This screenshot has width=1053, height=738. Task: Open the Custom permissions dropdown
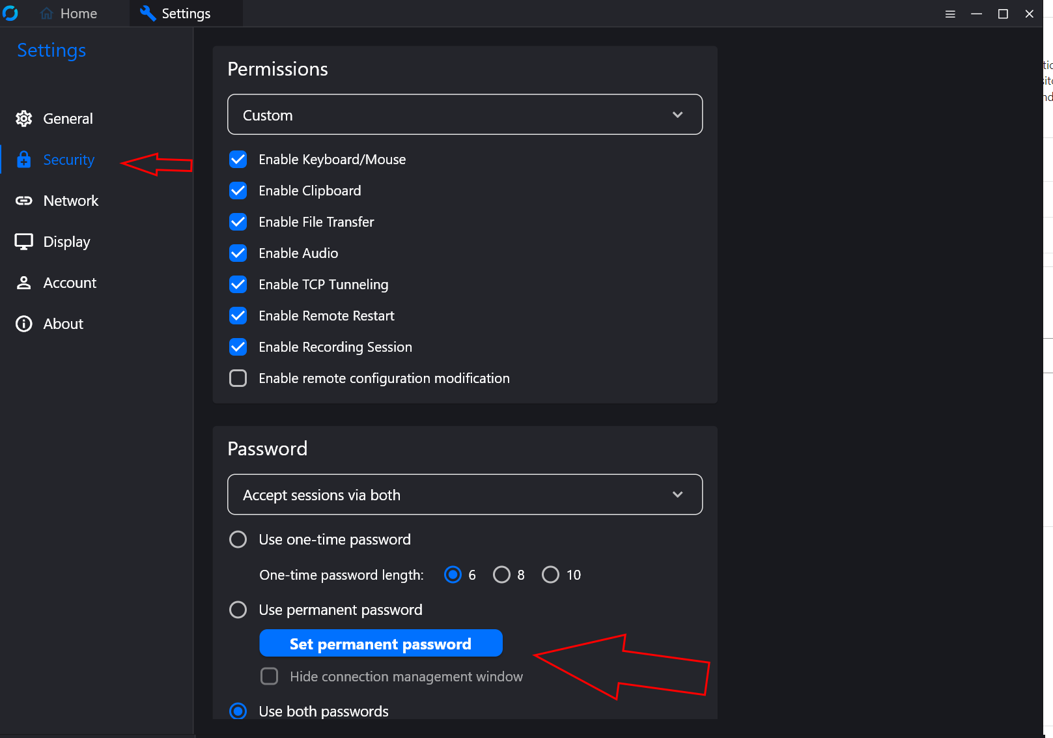pyautogui.click(x=464, y=114)
